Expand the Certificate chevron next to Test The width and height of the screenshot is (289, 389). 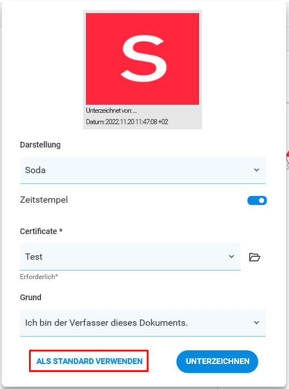click(232, 256)
